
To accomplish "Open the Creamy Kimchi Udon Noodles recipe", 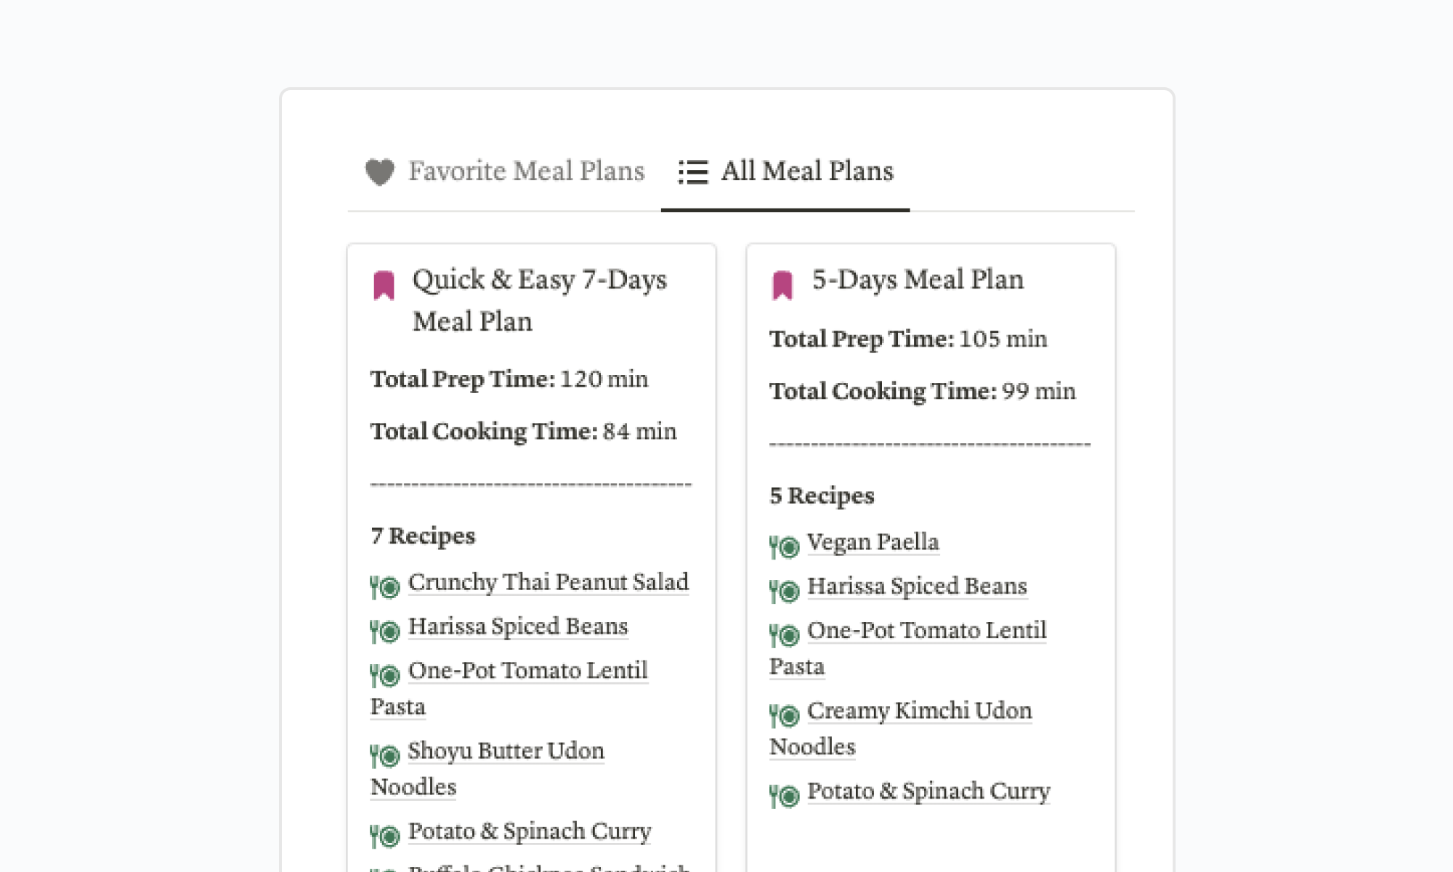I will click(x=919, y=711).
